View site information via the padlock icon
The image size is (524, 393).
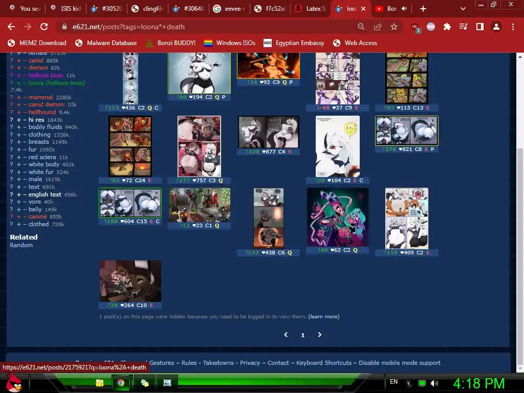(x=64, y=27)
